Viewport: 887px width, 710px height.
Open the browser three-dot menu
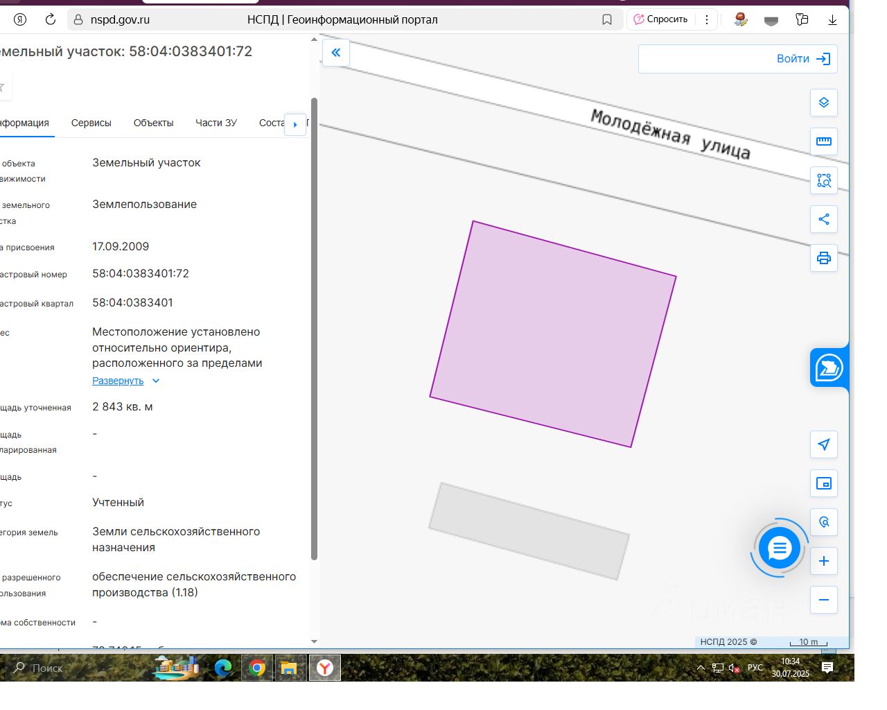[x=707, y=19]
